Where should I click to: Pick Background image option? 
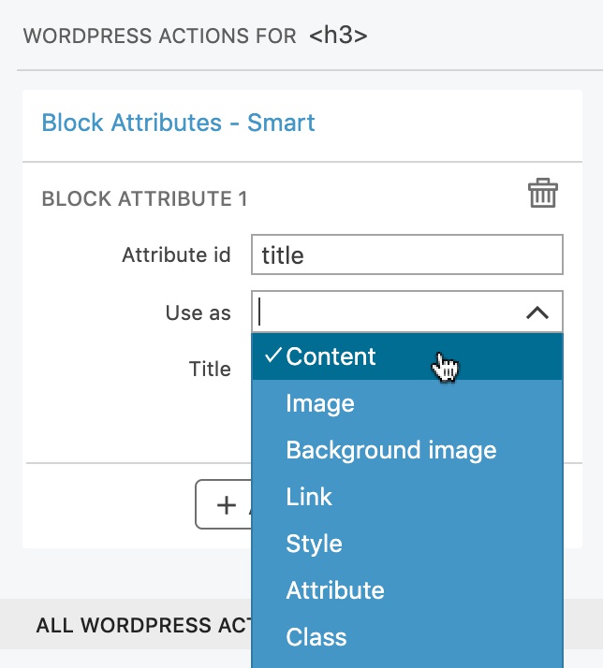407,450
